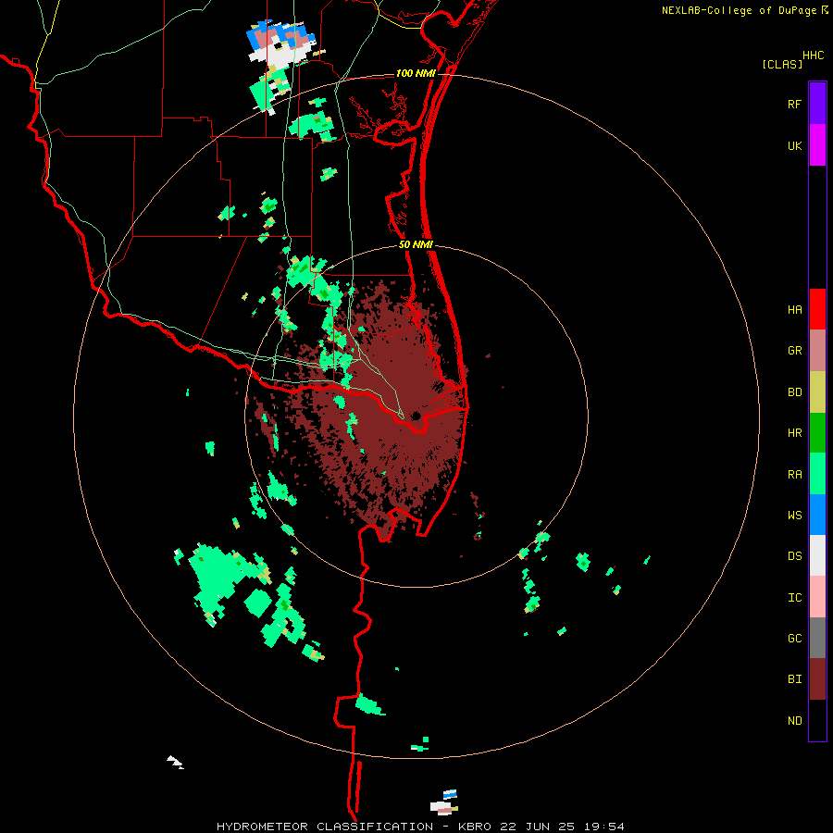
Task: Click the GC gray legend color block
Action: click(817, 638)
